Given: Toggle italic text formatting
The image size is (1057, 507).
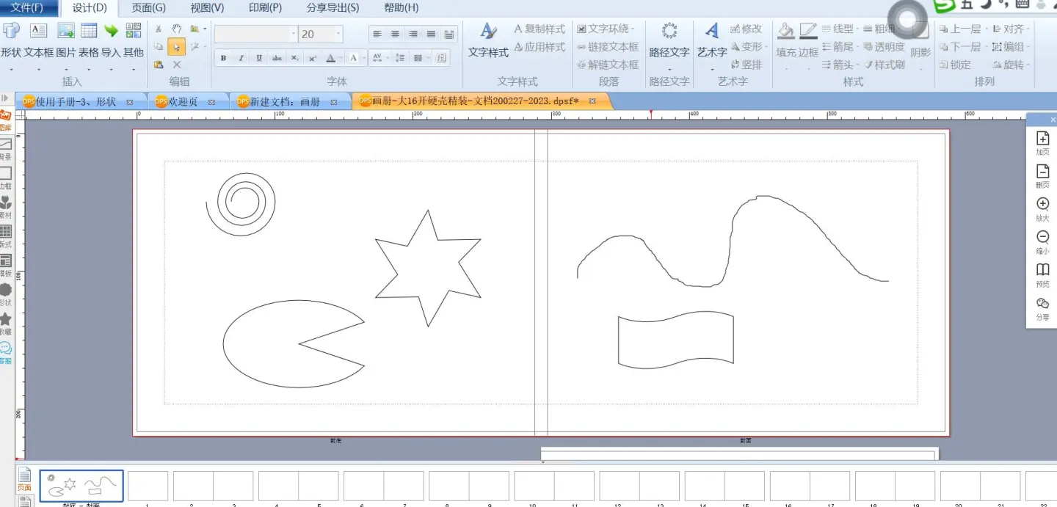Looking at the screenshot, I should (241, 58).
